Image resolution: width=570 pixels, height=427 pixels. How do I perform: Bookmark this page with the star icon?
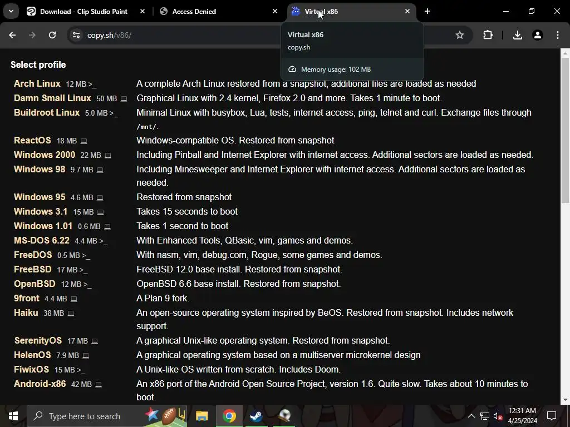coord(459,35)
